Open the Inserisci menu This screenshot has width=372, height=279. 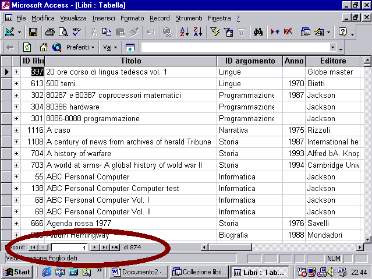pos(104,18)
